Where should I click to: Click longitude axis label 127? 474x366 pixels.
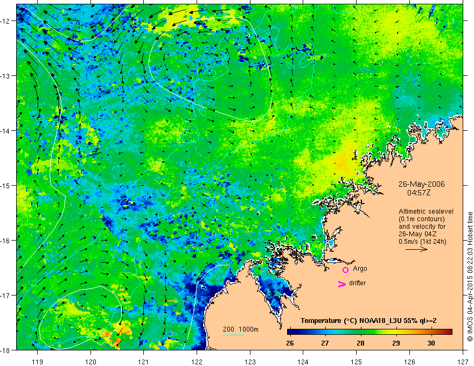[x=463, y=362]
